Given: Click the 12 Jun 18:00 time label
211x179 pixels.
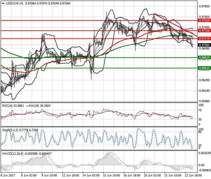Looking at the screenshot, I should coord(71,175).
